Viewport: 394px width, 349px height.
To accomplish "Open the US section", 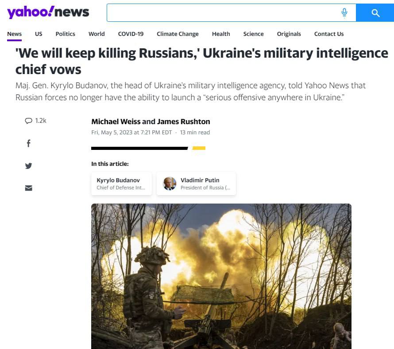I will (x=39, y=34).
